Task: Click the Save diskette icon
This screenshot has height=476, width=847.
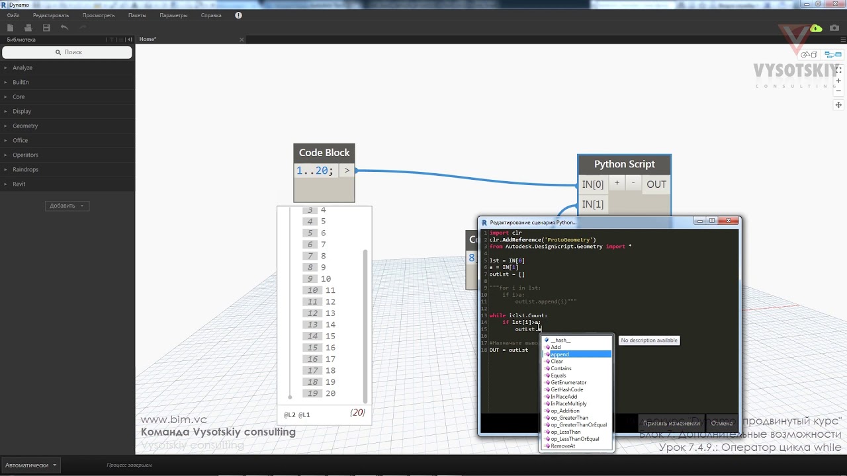Action: pos(46,28)
